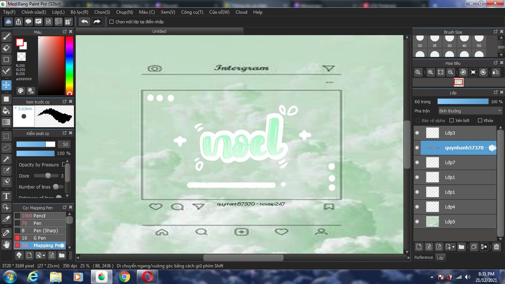Select the Pen (Sharp) brush
505x284 pixels.
click(39, 231)
